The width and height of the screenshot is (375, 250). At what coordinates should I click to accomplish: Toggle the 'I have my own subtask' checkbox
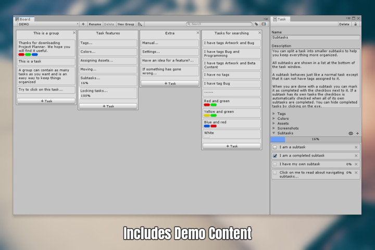click(x=275, y=165)
